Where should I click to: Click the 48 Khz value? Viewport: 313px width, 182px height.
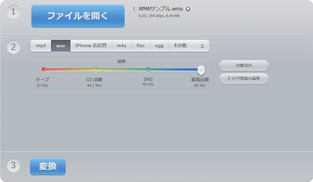(x=148, y=84)
